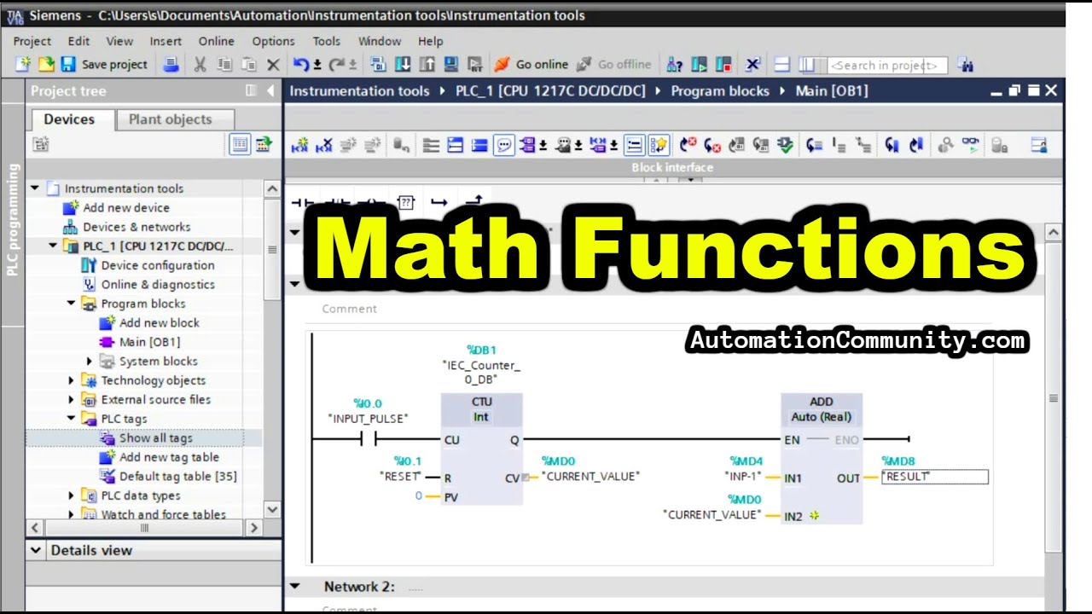The height and width of the screenshot is (614, 1092).
Task: Expand the PLC data types folder
Action: click(72, 495)
